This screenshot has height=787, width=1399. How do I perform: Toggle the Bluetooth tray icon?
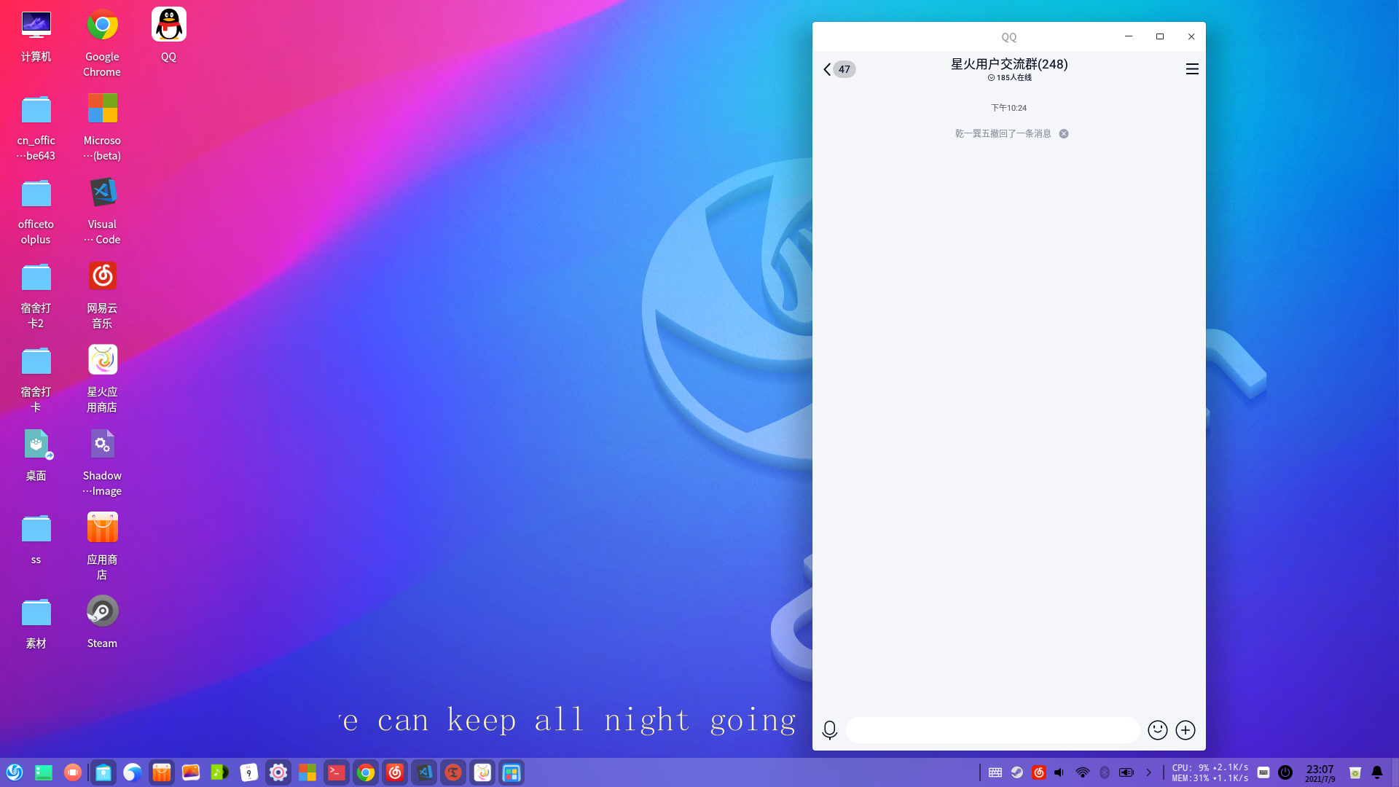pos(1104,772)
